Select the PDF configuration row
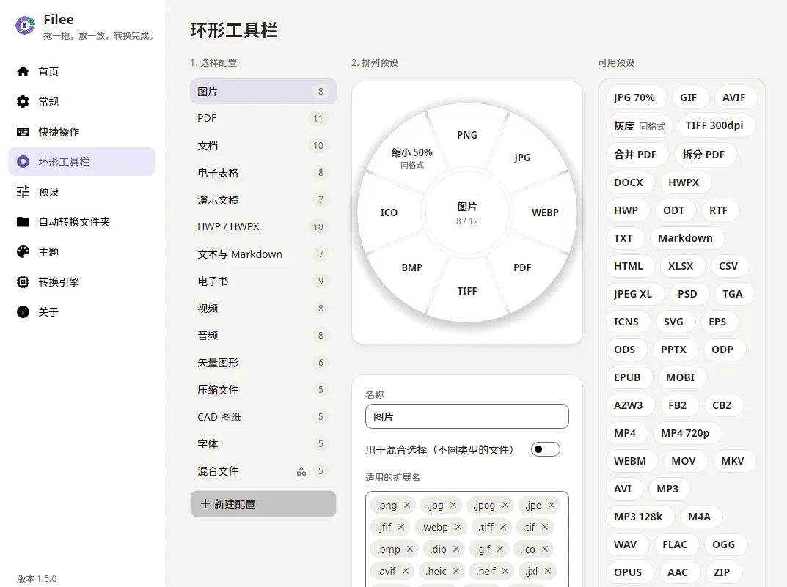The image size is (787, 587). tap(263, 118)
